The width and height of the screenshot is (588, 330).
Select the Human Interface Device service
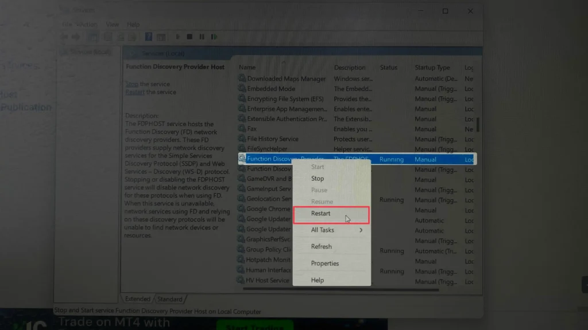[x=268, y=270]
